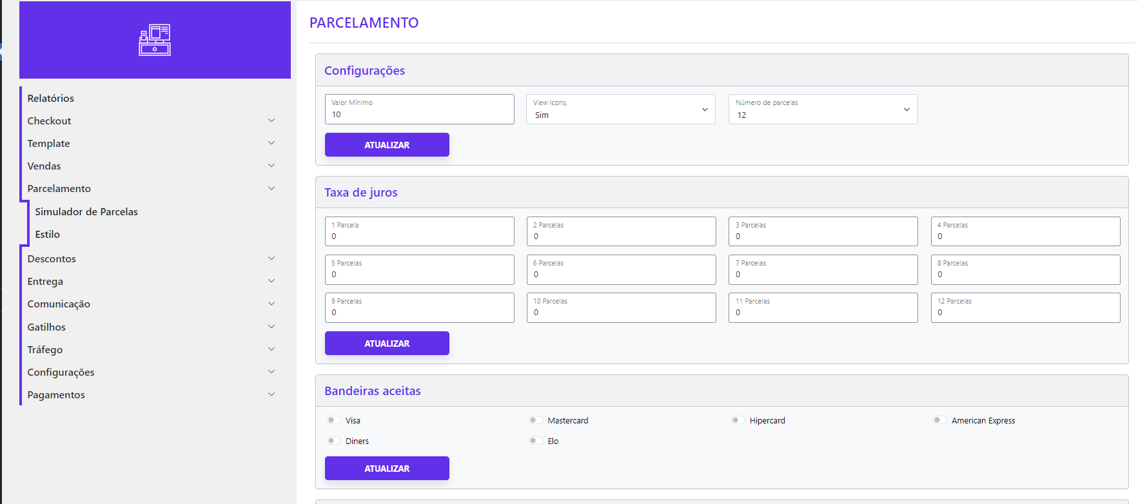1138x504 pixels.
Task: Turn on the Hipercard toggle
Action: point(738,420)
